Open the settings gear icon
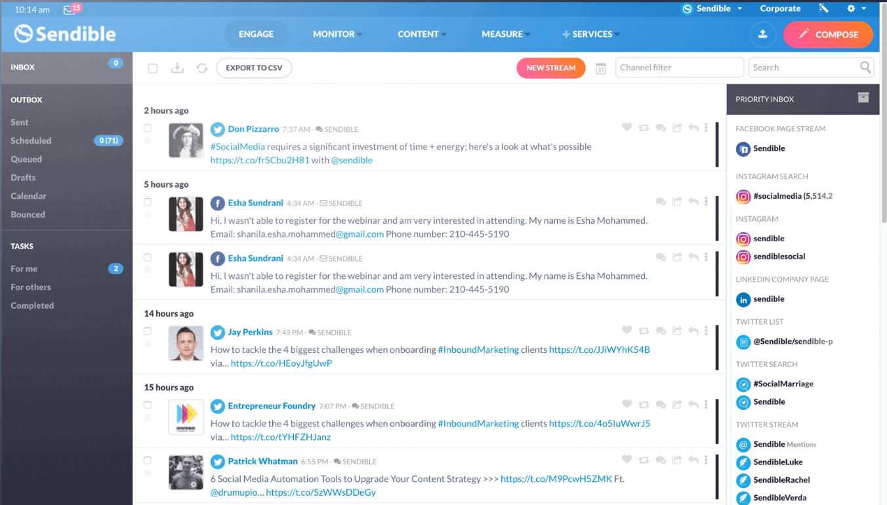 pos(851,9)
